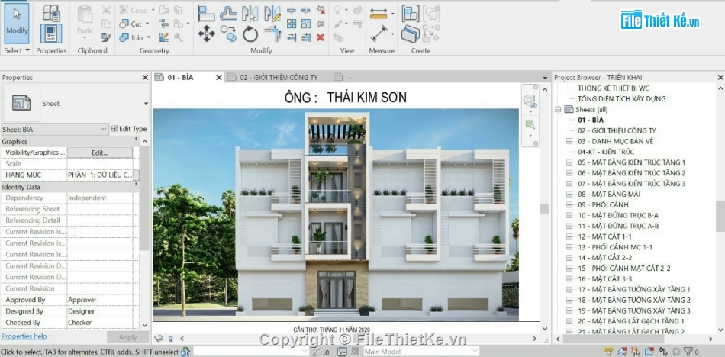The height and width of the screenshot is (357, 725).
Task: Click the drawing view's right scroll arrow
Action: (535, 339)
